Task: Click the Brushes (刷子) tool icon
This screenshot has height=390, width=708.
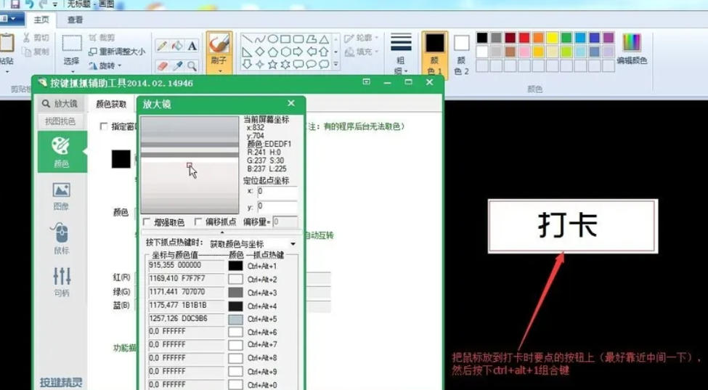Action: pos(219,44)
